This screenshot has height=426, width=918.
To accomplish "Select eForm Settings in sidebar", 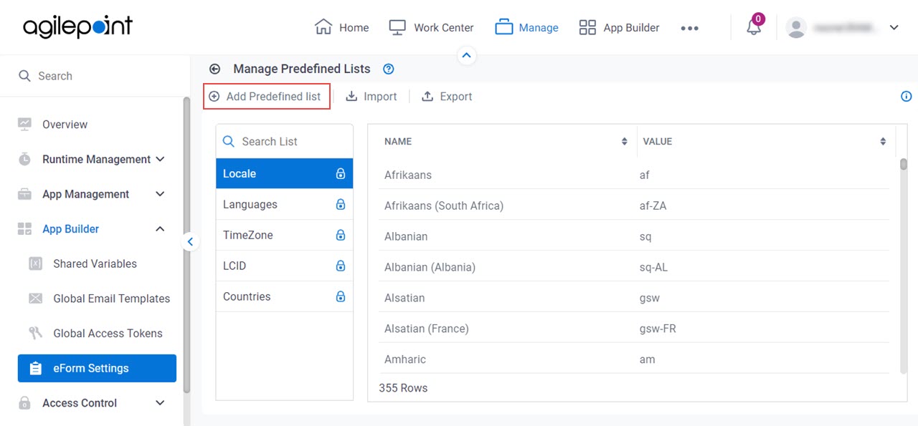I will pyautogui.click(x=97, y=368).
